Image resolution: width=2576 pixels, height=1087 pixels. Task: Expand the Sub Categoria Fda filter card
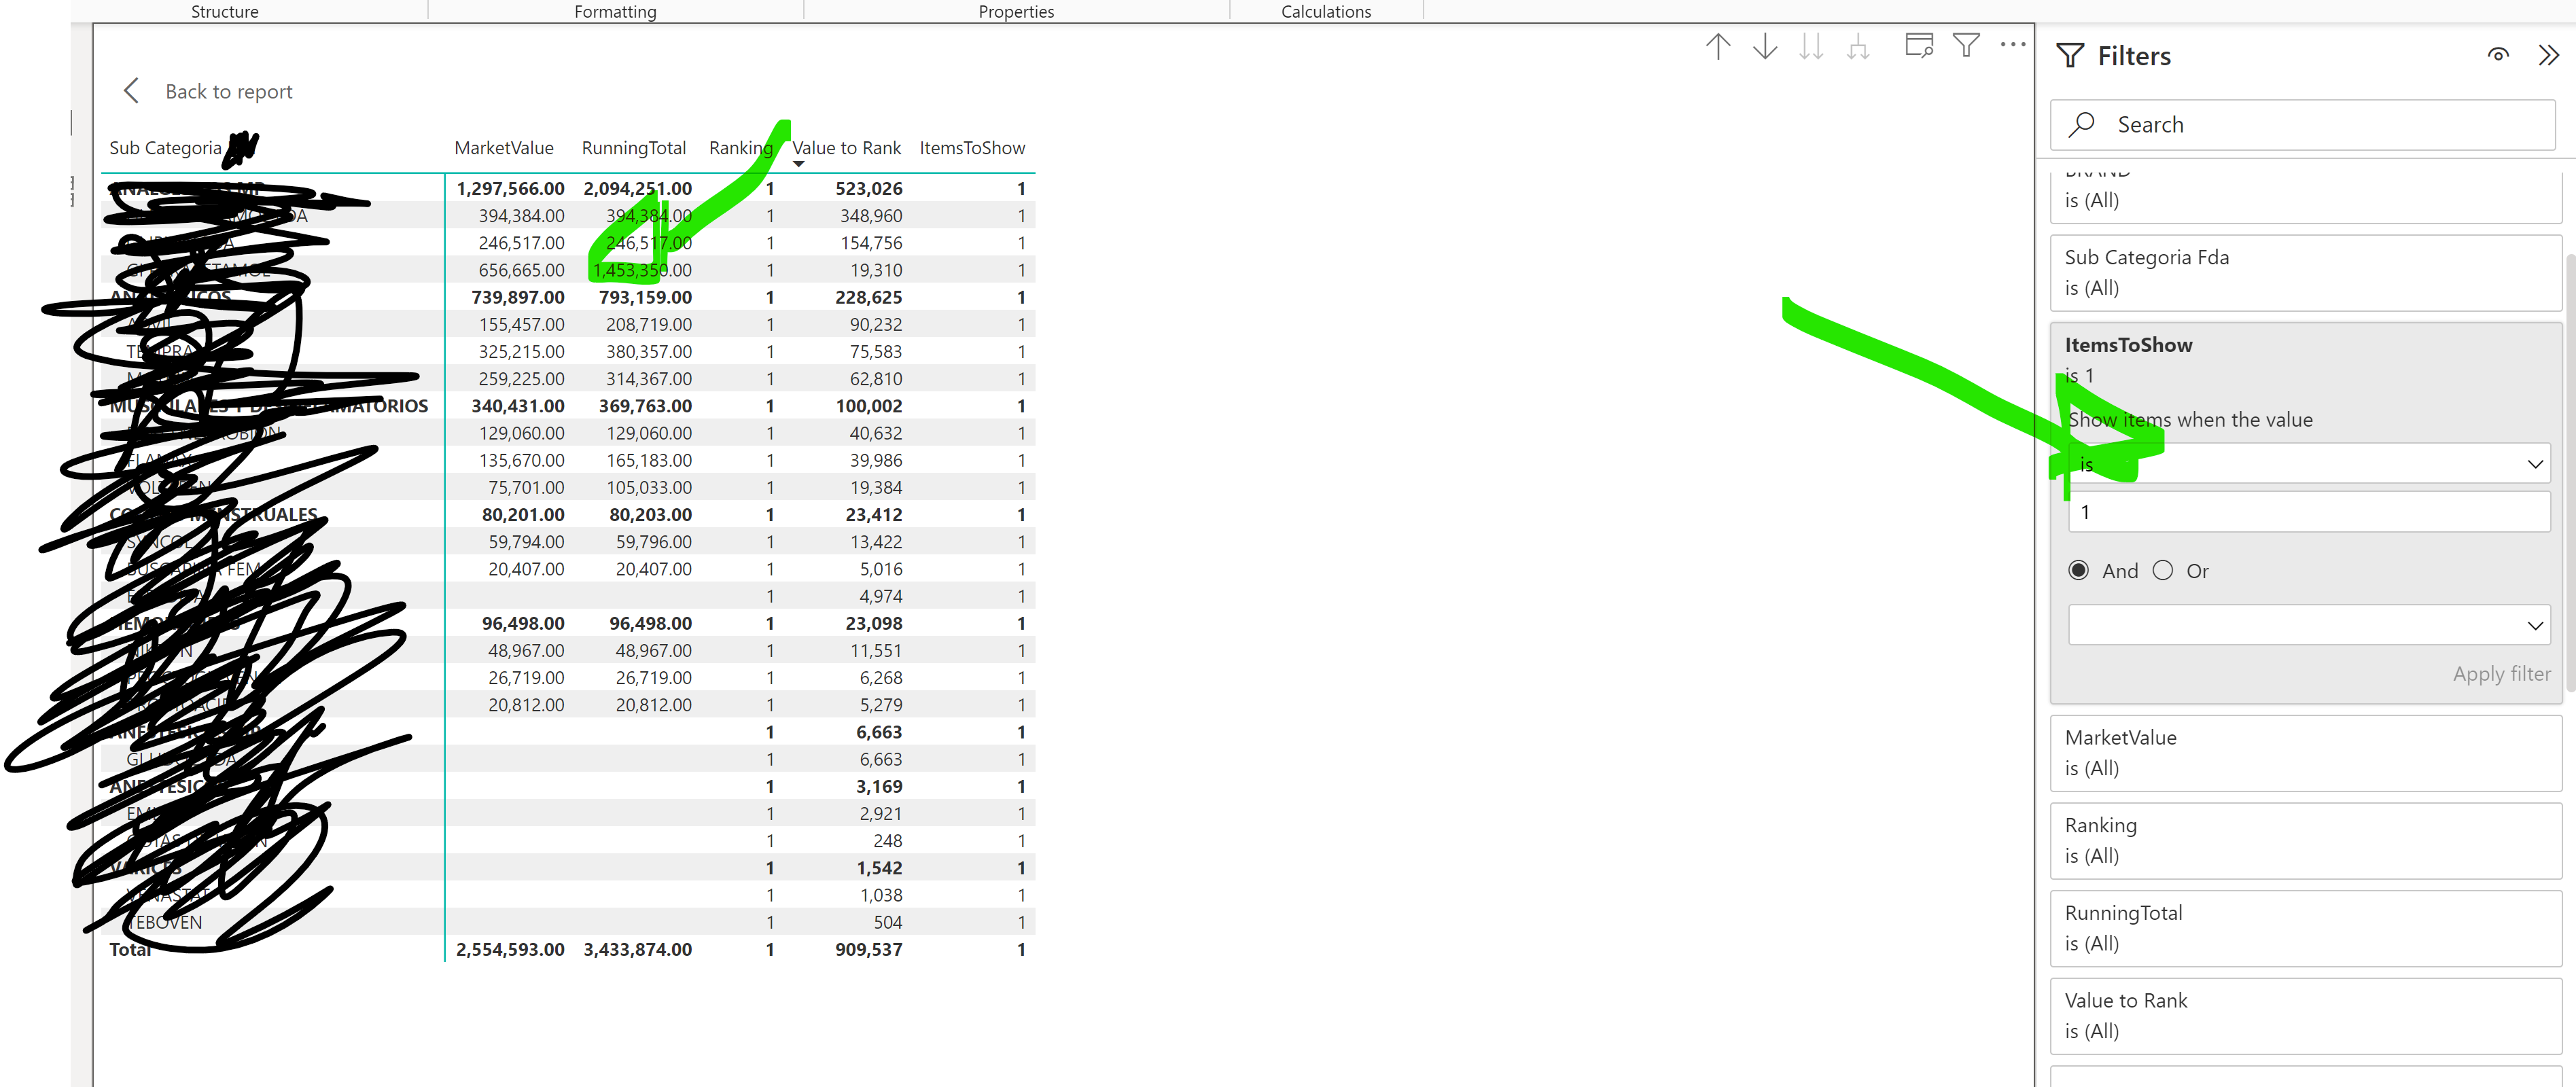tap(2305, 272)
